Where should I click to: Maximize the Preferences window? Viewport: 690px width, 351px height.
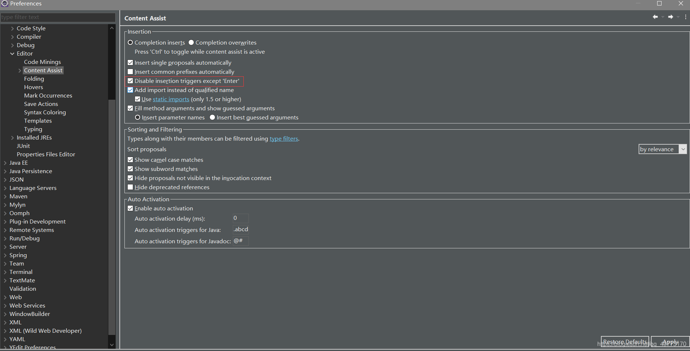[659, 3]
